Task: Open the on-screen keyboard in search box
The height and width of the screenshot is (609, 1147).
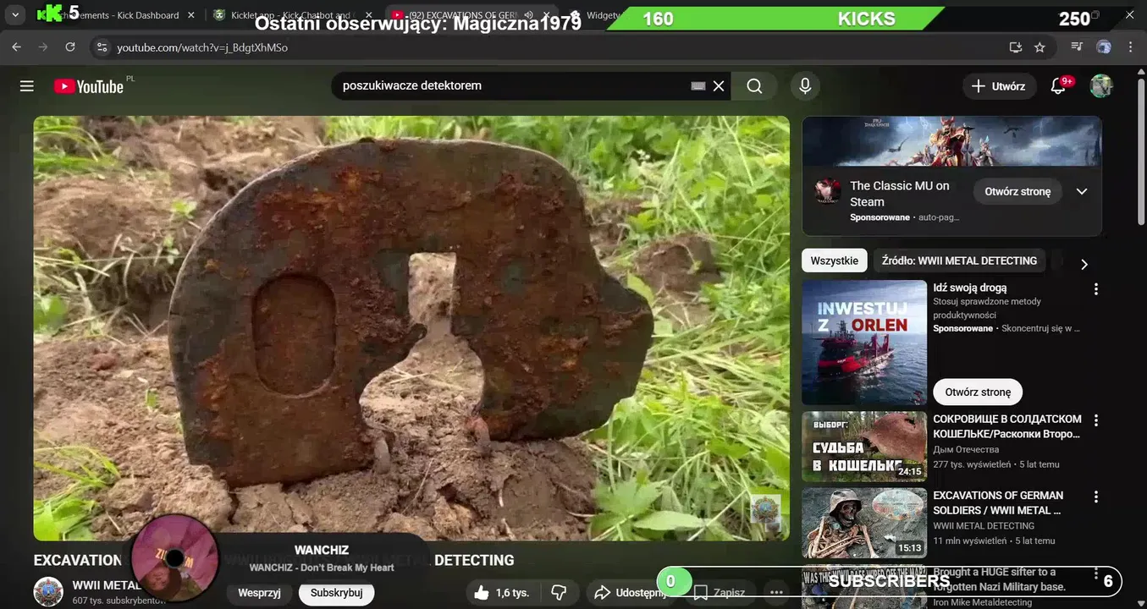Action: [698, 85]
